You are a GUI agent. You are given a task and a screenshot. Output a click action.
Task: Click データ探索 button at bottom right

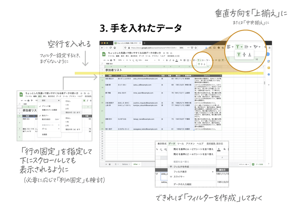[257, 164]
